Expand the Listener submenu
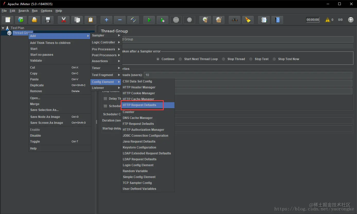Image resolution: width=357 pixels, height=214 pixels. 106,88
